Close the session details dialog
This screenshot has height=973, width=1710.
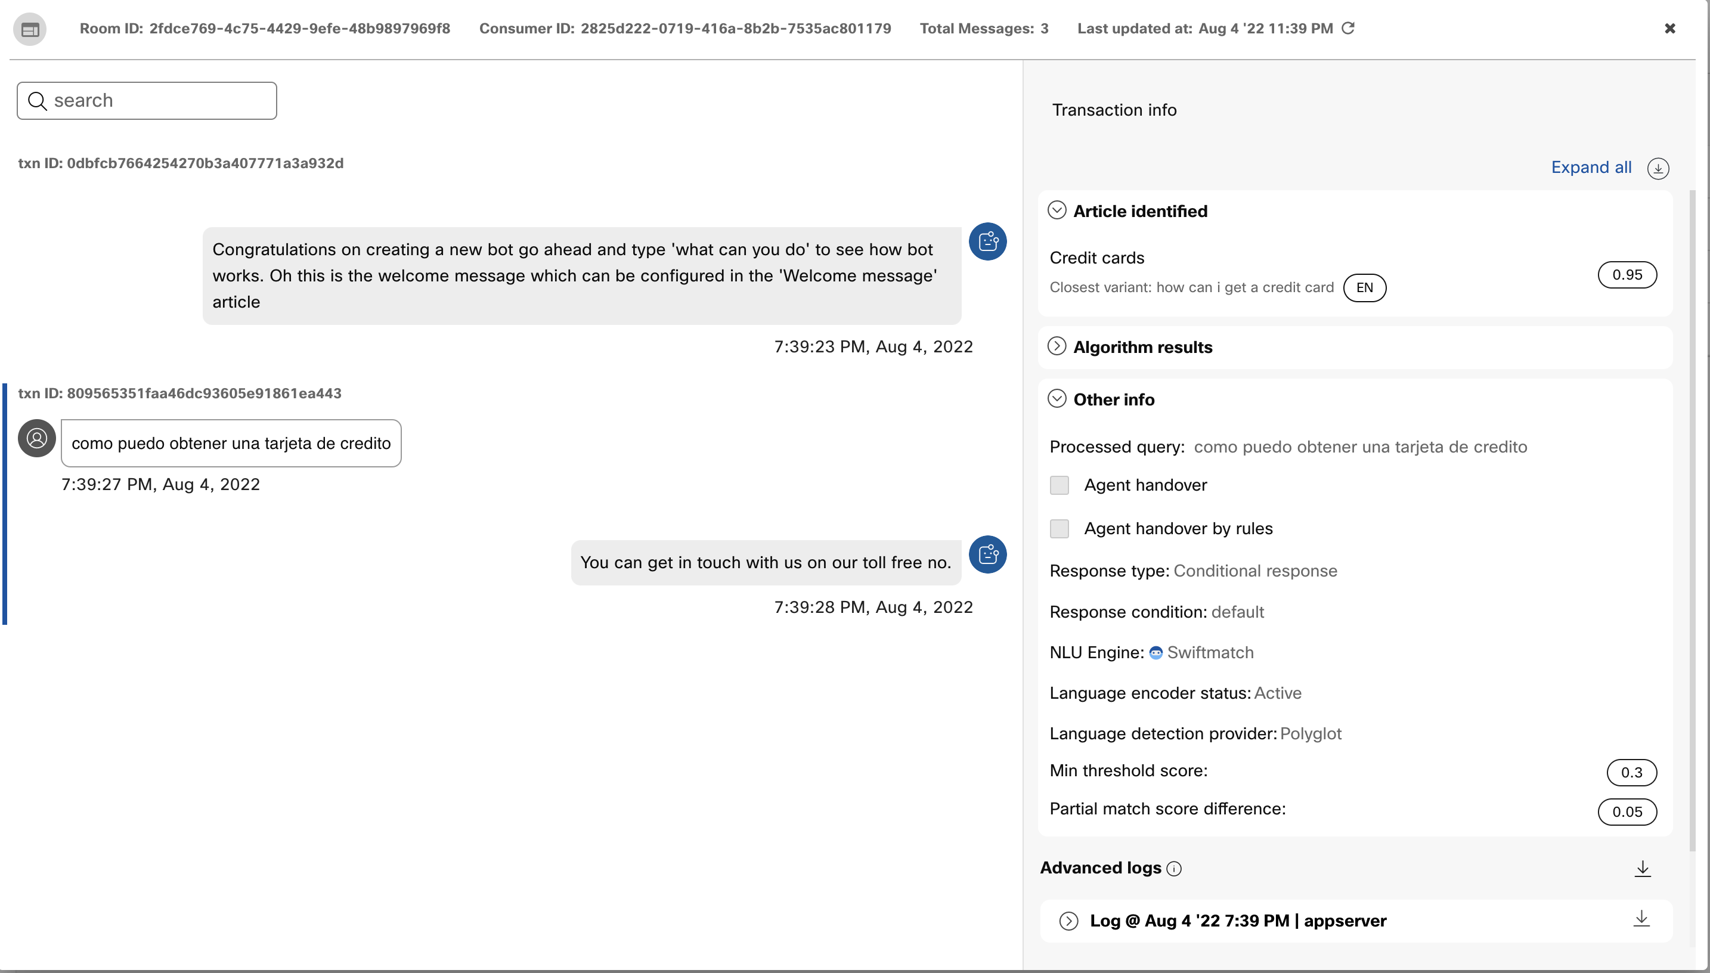[1669, 28]
